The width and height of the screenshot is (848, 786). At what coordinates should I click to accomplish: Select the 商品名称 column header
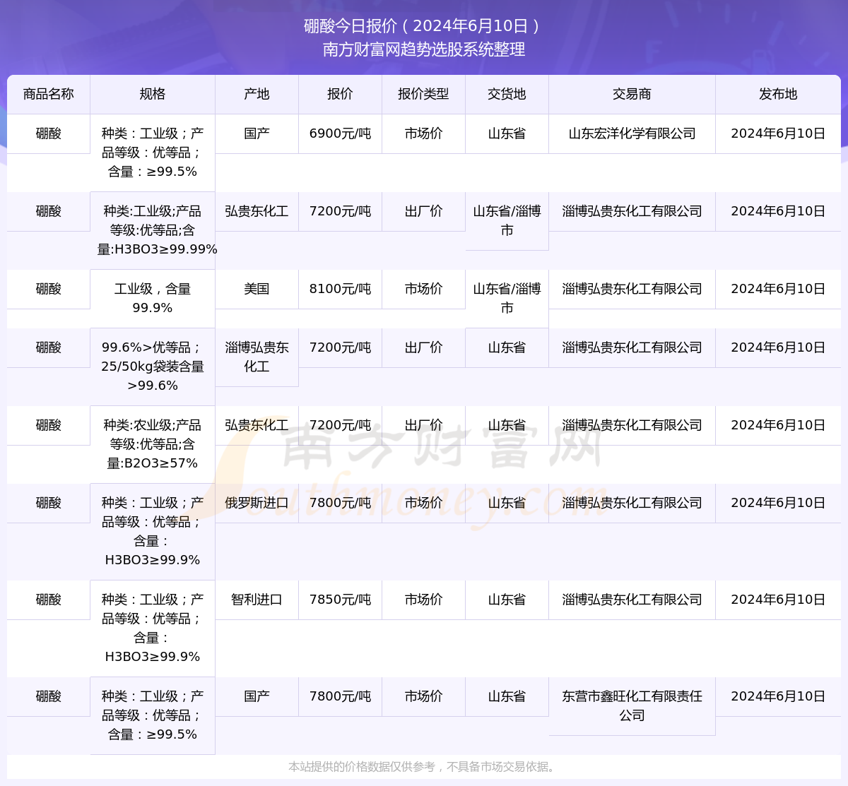[49, 94]
